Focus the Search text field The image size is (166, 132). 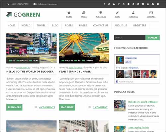(130, 38)
